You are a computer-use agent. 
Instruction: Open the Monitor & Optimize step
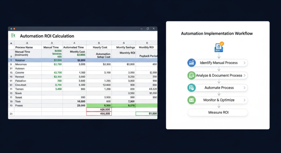[x=218, y=100]
